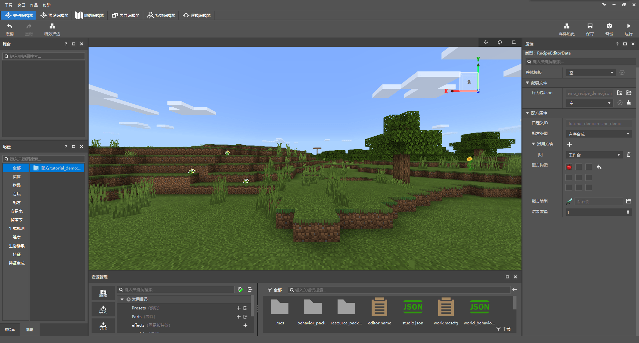This screenshot has width=639, height=343.
Task: Open the 全部 filter in resource browser
Action: [x=275, y=290]
